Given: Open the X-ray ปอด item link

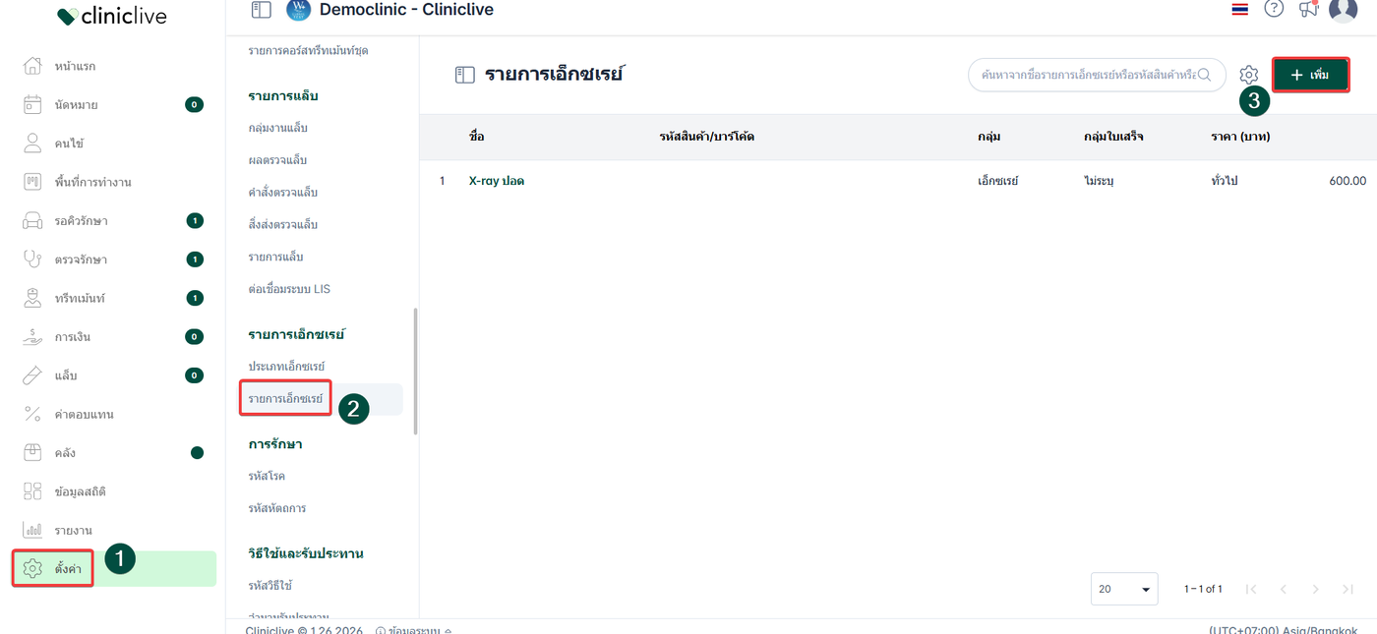Looking at the screenshot, I should point(497,181).
